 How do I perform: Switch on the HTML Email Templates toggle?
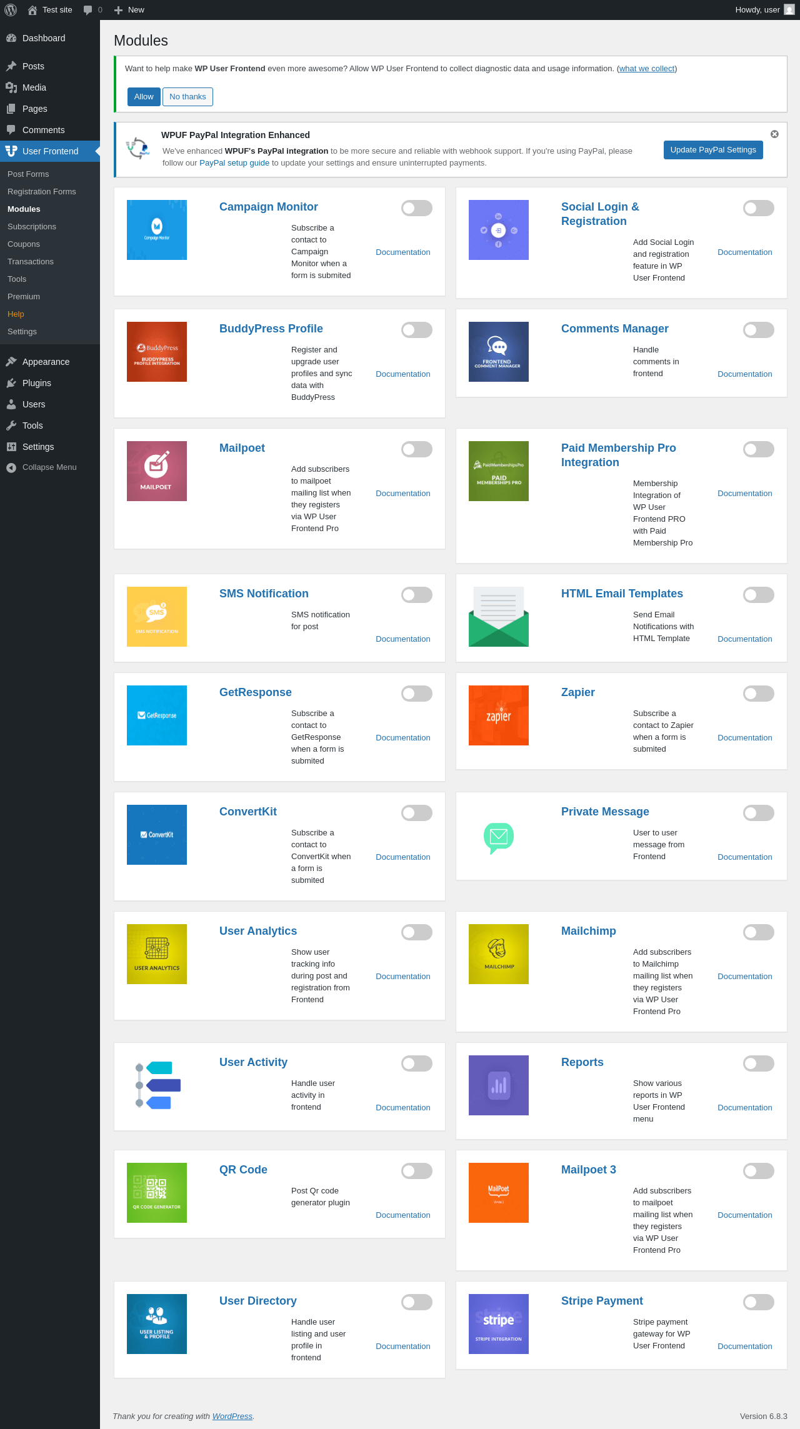coord(759,595)
